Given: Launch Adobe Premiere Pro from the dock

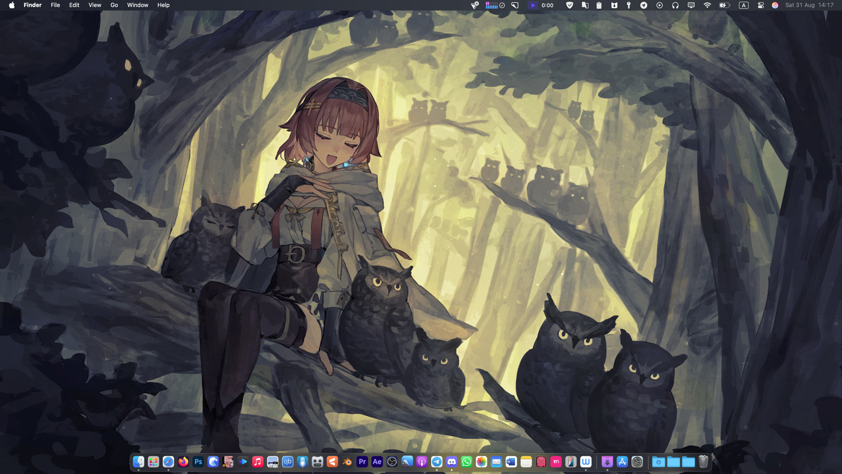Looking at the screenshot, I should pyautogui.click(x=362, y=462).
